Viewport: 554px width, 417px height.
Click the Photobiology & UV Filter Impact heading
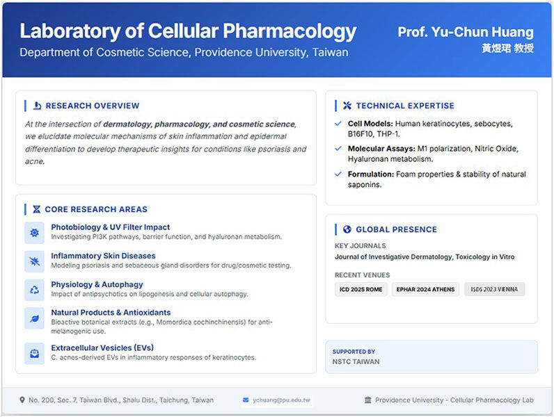110,227
